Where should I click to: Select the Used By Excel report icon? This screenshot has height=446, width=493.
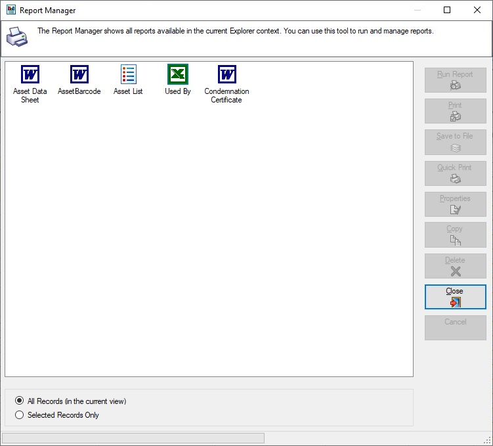pos(178,74)
